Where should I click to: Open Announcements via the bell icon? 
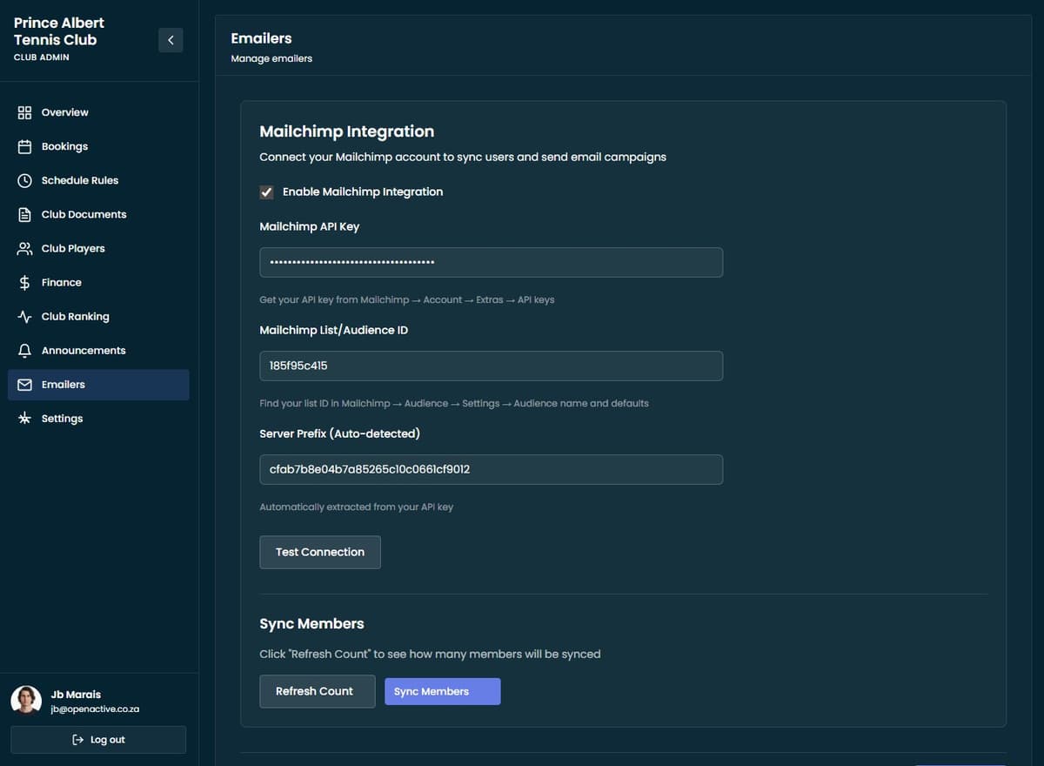(25, 350)
